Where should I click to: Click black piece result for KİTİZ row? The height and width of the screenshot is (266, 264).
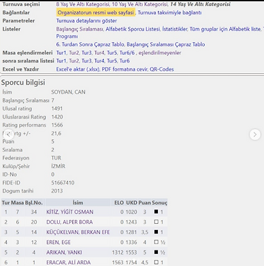(156, 212)
